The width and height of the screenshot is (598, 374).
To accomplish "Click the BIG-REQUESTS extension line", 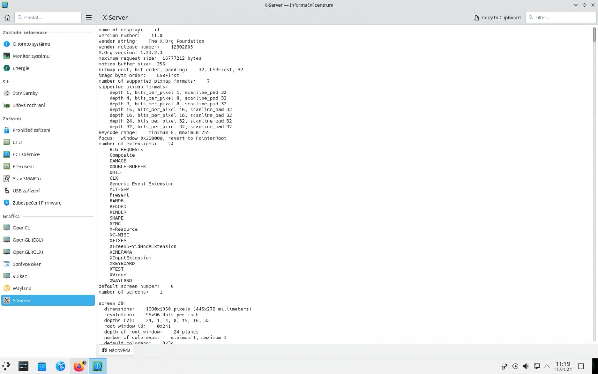I will pos(126,150).
